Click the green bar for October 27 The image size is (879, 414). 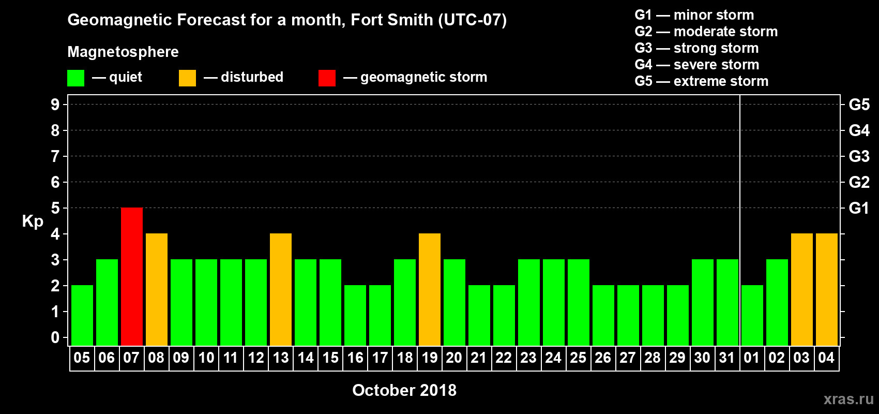(x=628, y=316)
